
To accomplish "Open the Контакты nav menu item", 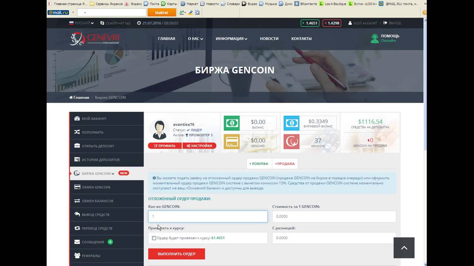I will point(301,38).
